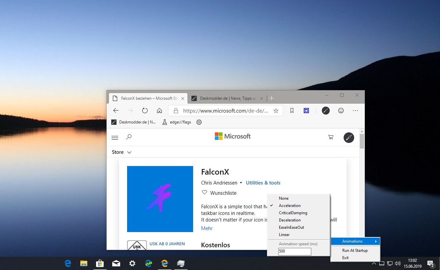Show hidden system tray icons
This screenshot has height=270, width=440.
pos(374,263)
